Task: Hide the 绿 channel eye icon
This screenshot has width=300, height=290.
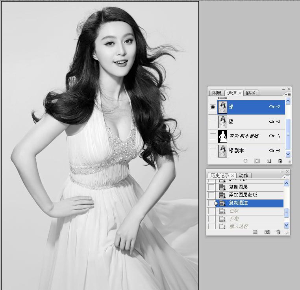Action: pyautogui.click(x=213, y=107)
